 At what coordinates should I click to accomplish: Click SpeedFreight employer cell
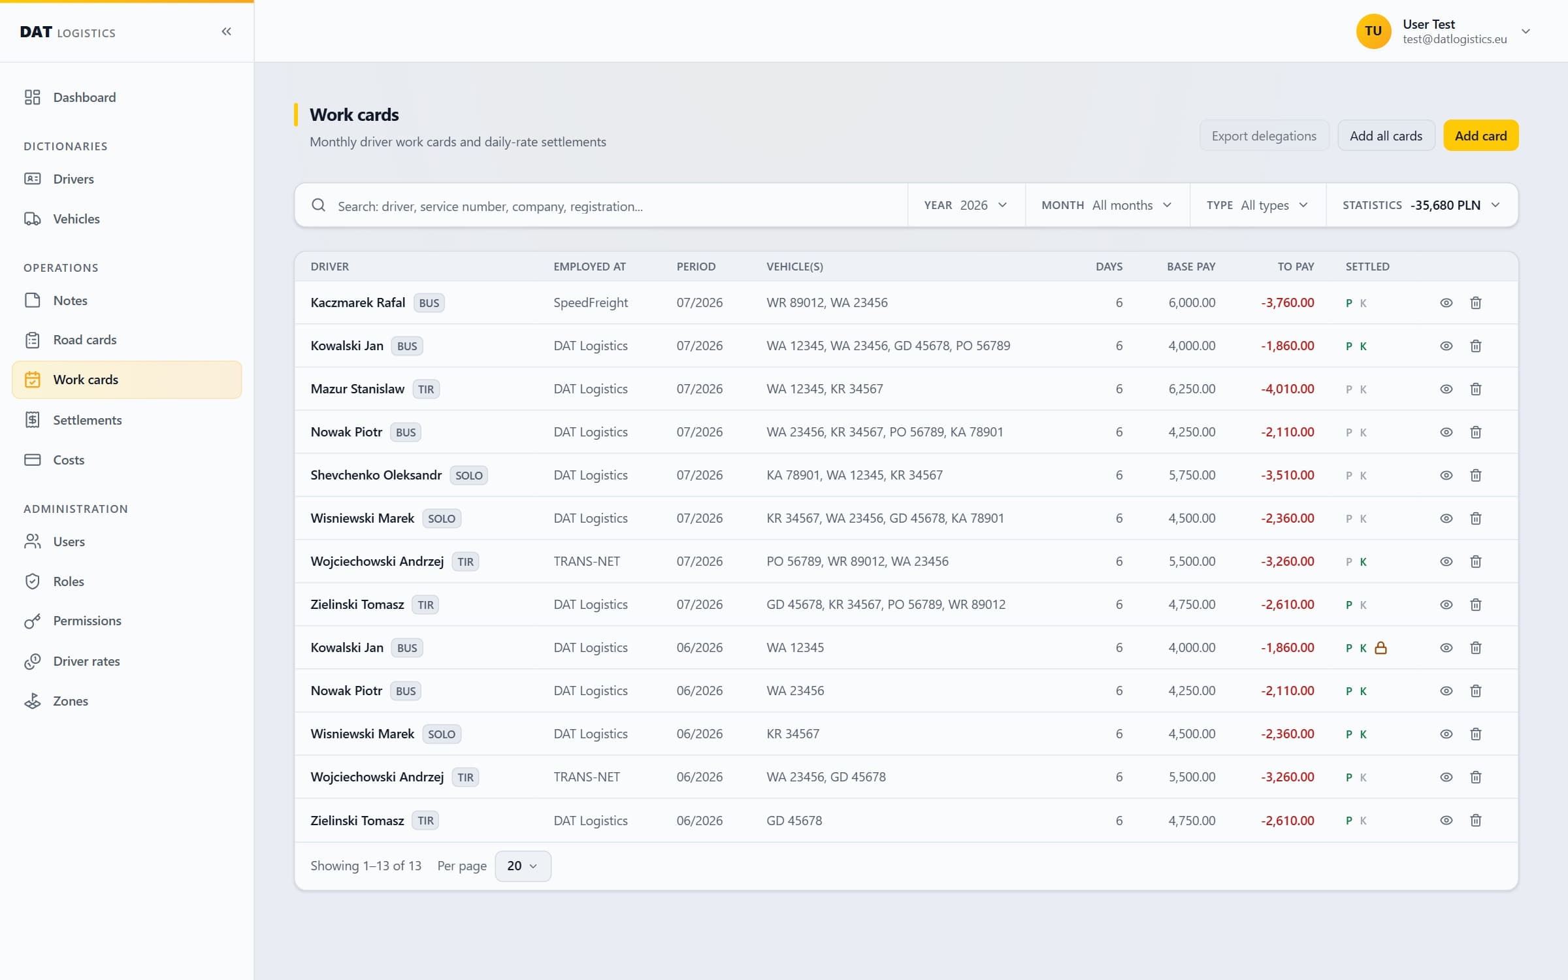[590, 302]
